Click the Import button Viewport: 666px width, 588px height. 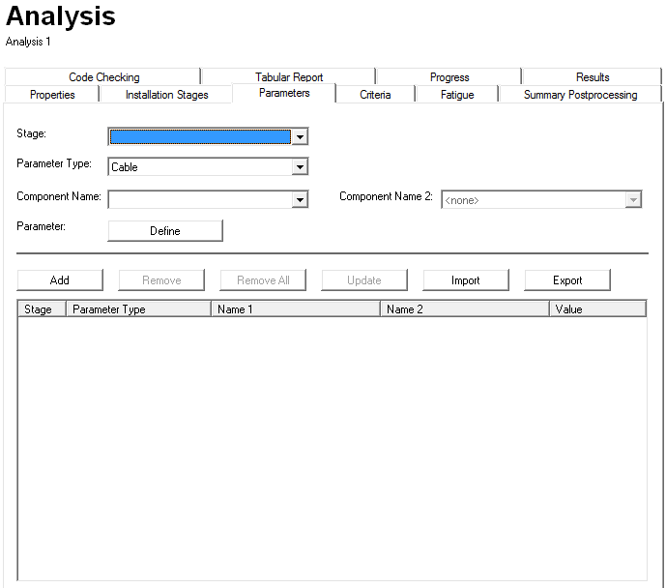click(x=465, y=280)
